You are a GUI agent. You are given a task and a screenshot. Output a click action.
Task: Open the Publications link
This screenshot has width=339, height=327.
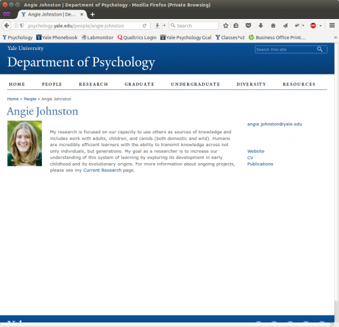260,164
